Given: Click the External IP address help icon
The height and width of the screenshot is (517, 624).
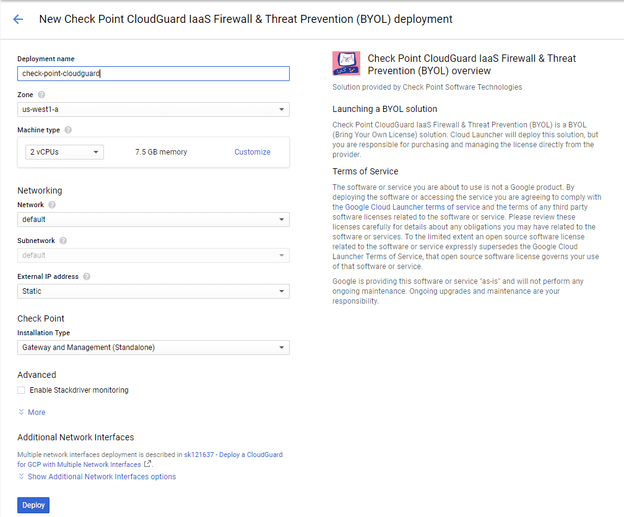Looking at the screenshot, I should [87, 276].
